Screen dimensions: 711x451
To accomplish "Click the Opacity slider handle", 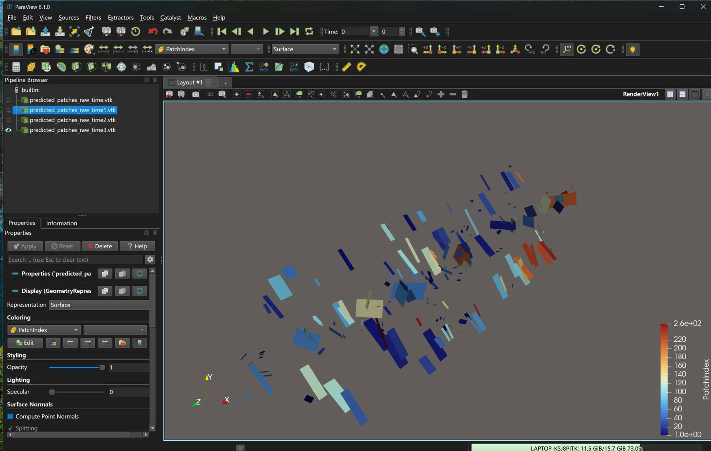I will click(102, 367).
